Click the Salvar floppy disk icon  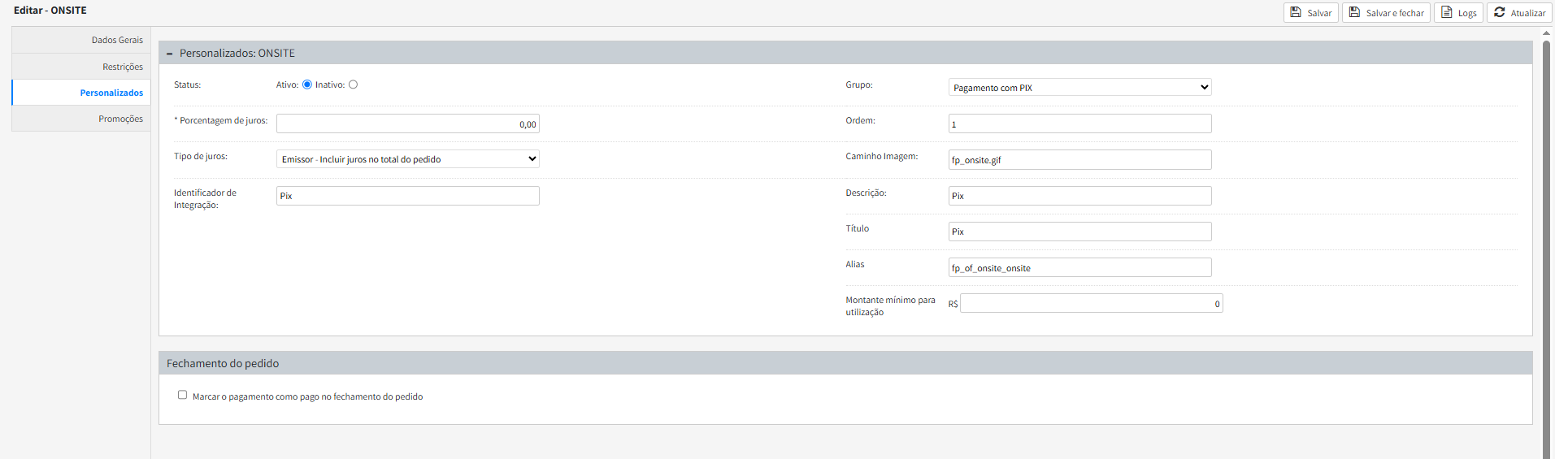point(1296,12)
